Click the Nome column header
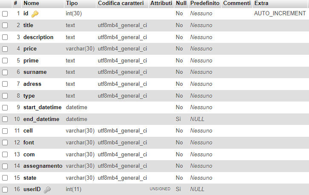309x195 pixels. [32, 3]
